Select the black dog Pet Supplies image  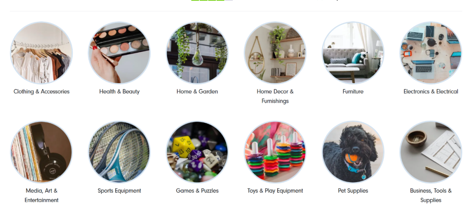(353, 152)
